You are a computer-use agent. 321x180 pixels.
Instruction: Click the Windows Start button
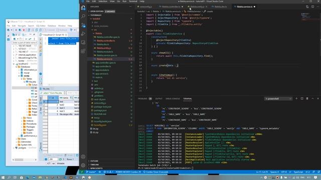click(3, 177)
